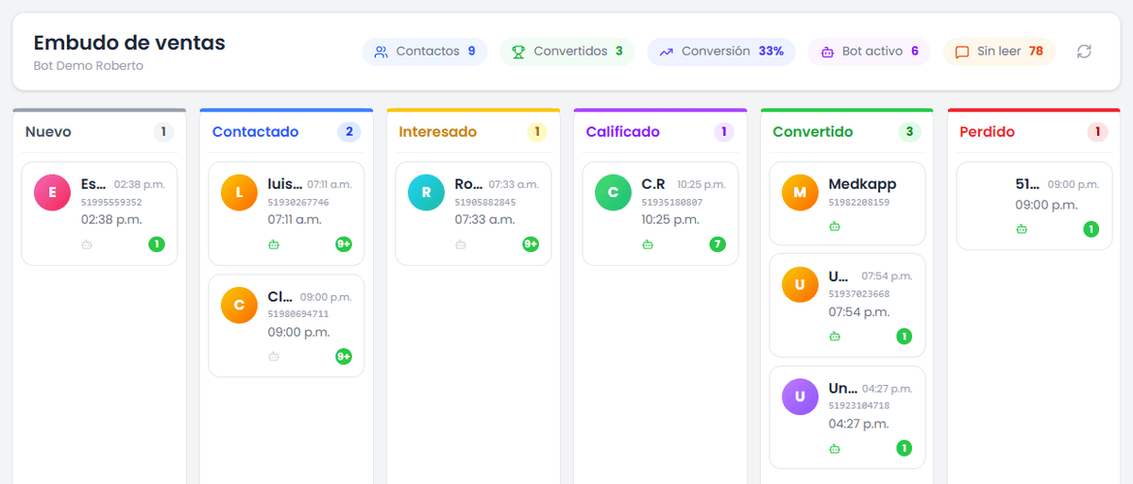1133x484 pixels.
Task: Click unread 9+ badge on 51930267746 card
Action: (x=344, y=244)
